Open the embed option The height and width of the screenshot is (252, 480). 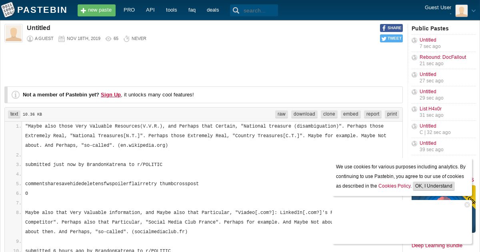(x=351, y=114)
